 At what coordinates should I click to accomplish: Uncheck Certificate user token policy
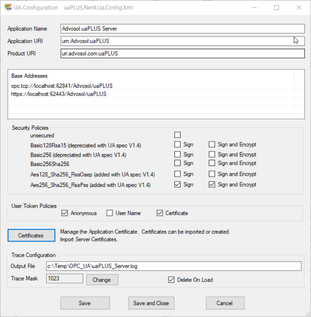pyautogui.click(x=160, y=213)
